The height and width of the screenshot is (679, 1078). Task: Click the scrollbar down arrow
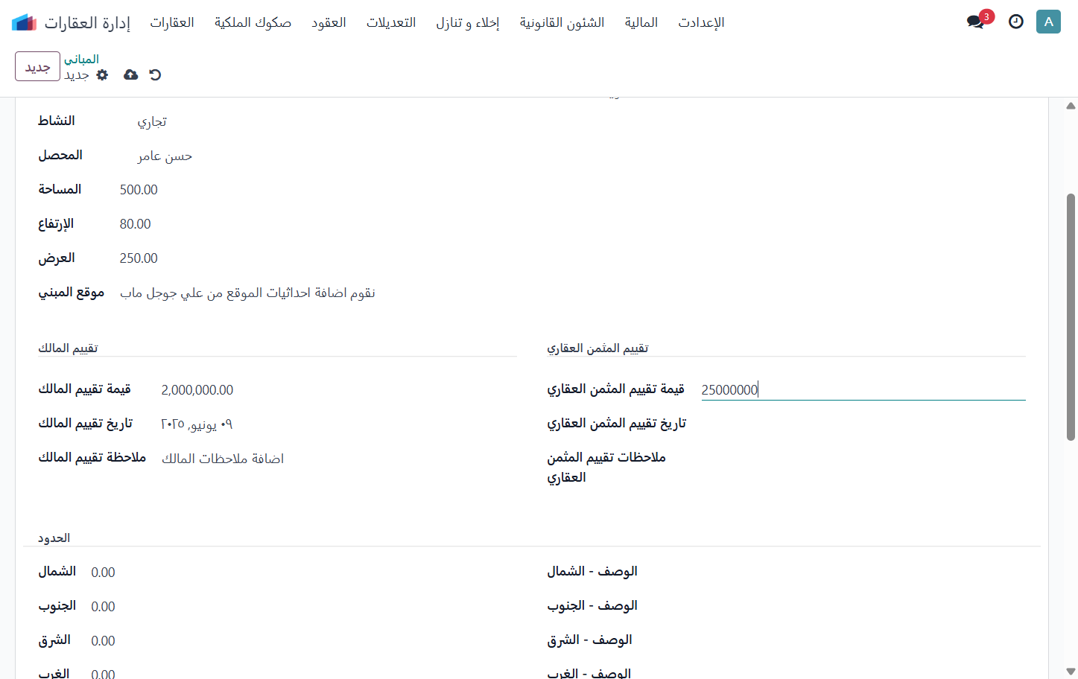(1071, 672)
